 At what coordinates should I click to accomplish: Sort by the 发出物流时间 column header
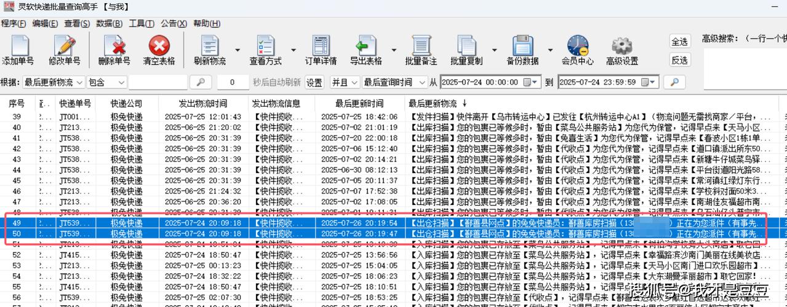pyautogui.click(x=203, y=103)
